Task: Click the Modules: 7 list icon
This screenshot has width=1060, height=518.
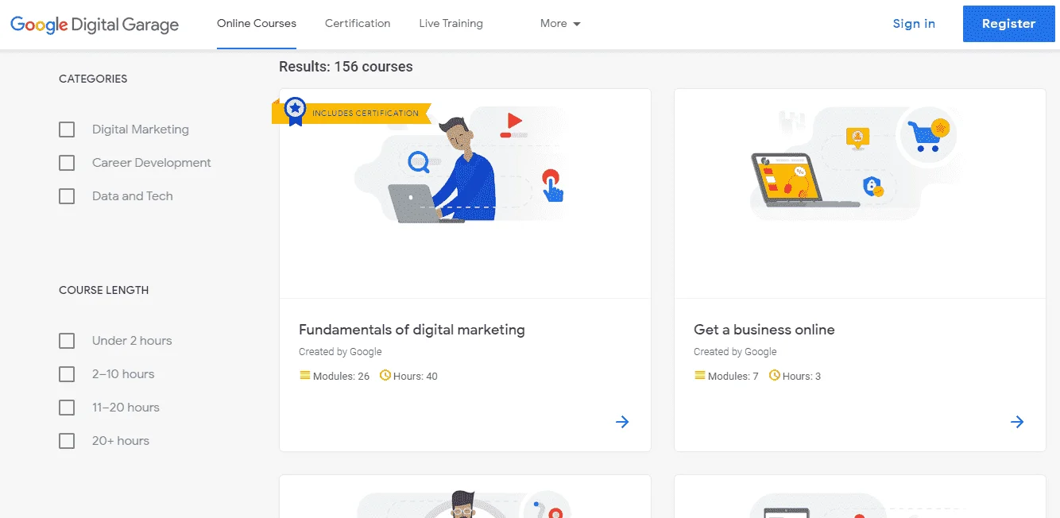Action: [x=700, y=375]
